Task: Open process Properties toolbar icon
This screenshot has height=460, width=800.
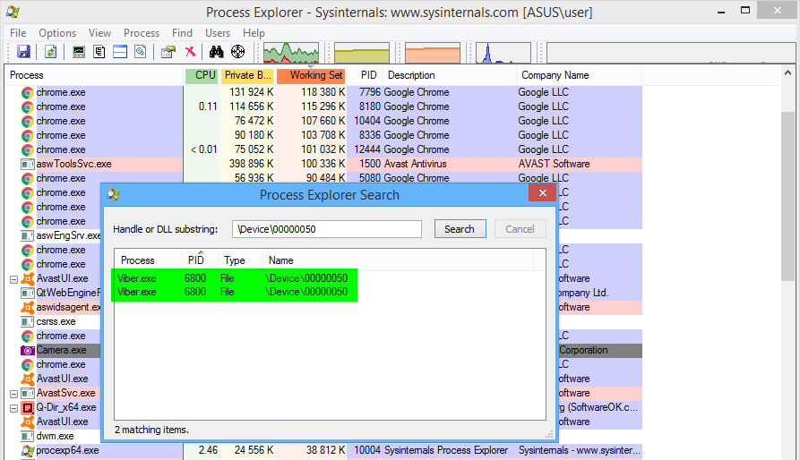Action: pos(168,51)
